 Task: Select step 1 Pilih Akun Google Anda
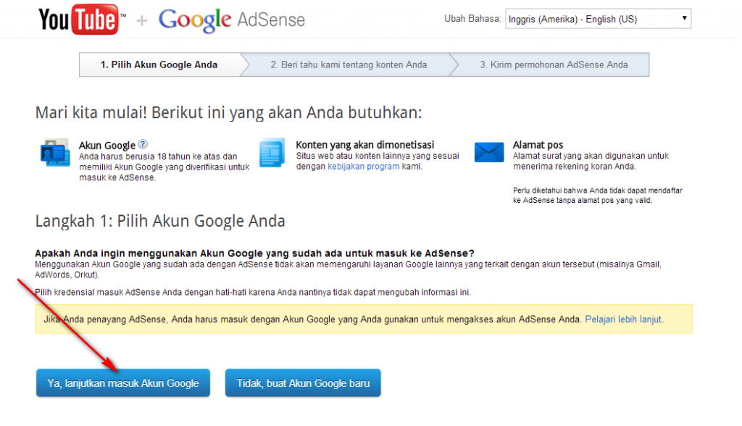159,65
